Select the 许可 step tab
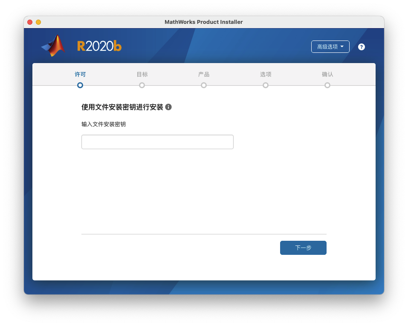 (80, 75)
